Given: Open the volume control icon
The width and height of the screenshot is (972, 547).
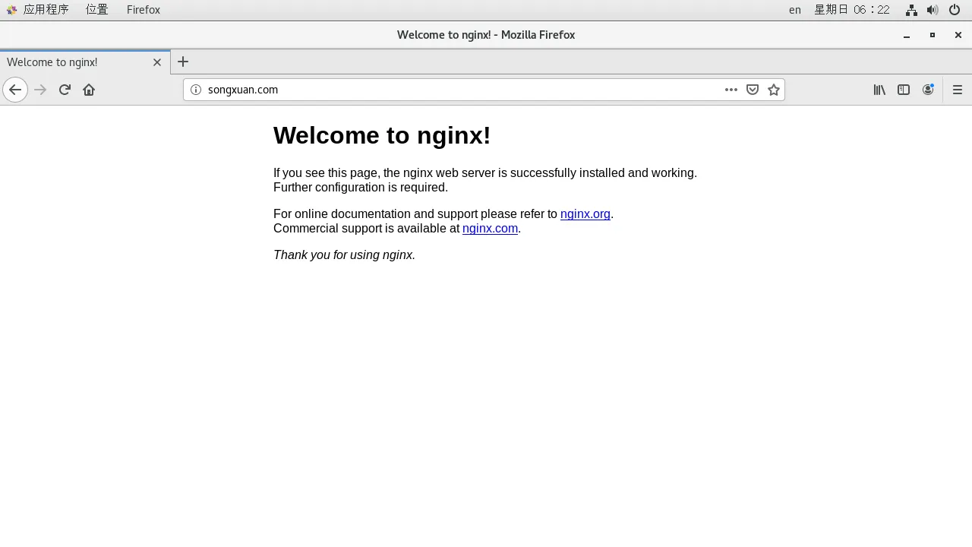Looking at the screenshot, I should click(x=933, y=10).
